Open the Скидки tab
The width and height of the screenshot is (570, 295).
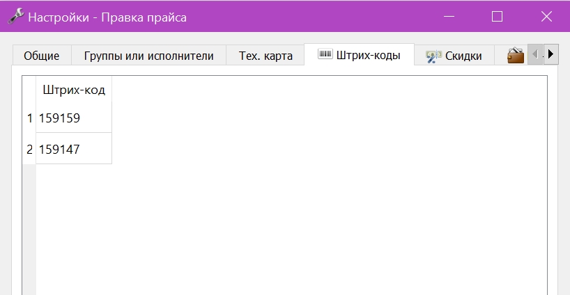[454, 56]
